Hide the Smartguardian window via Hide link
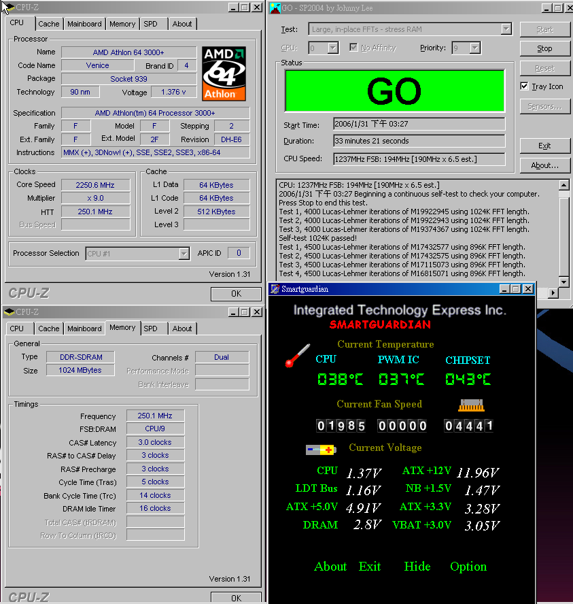573x604 pixels. (417, 566)
